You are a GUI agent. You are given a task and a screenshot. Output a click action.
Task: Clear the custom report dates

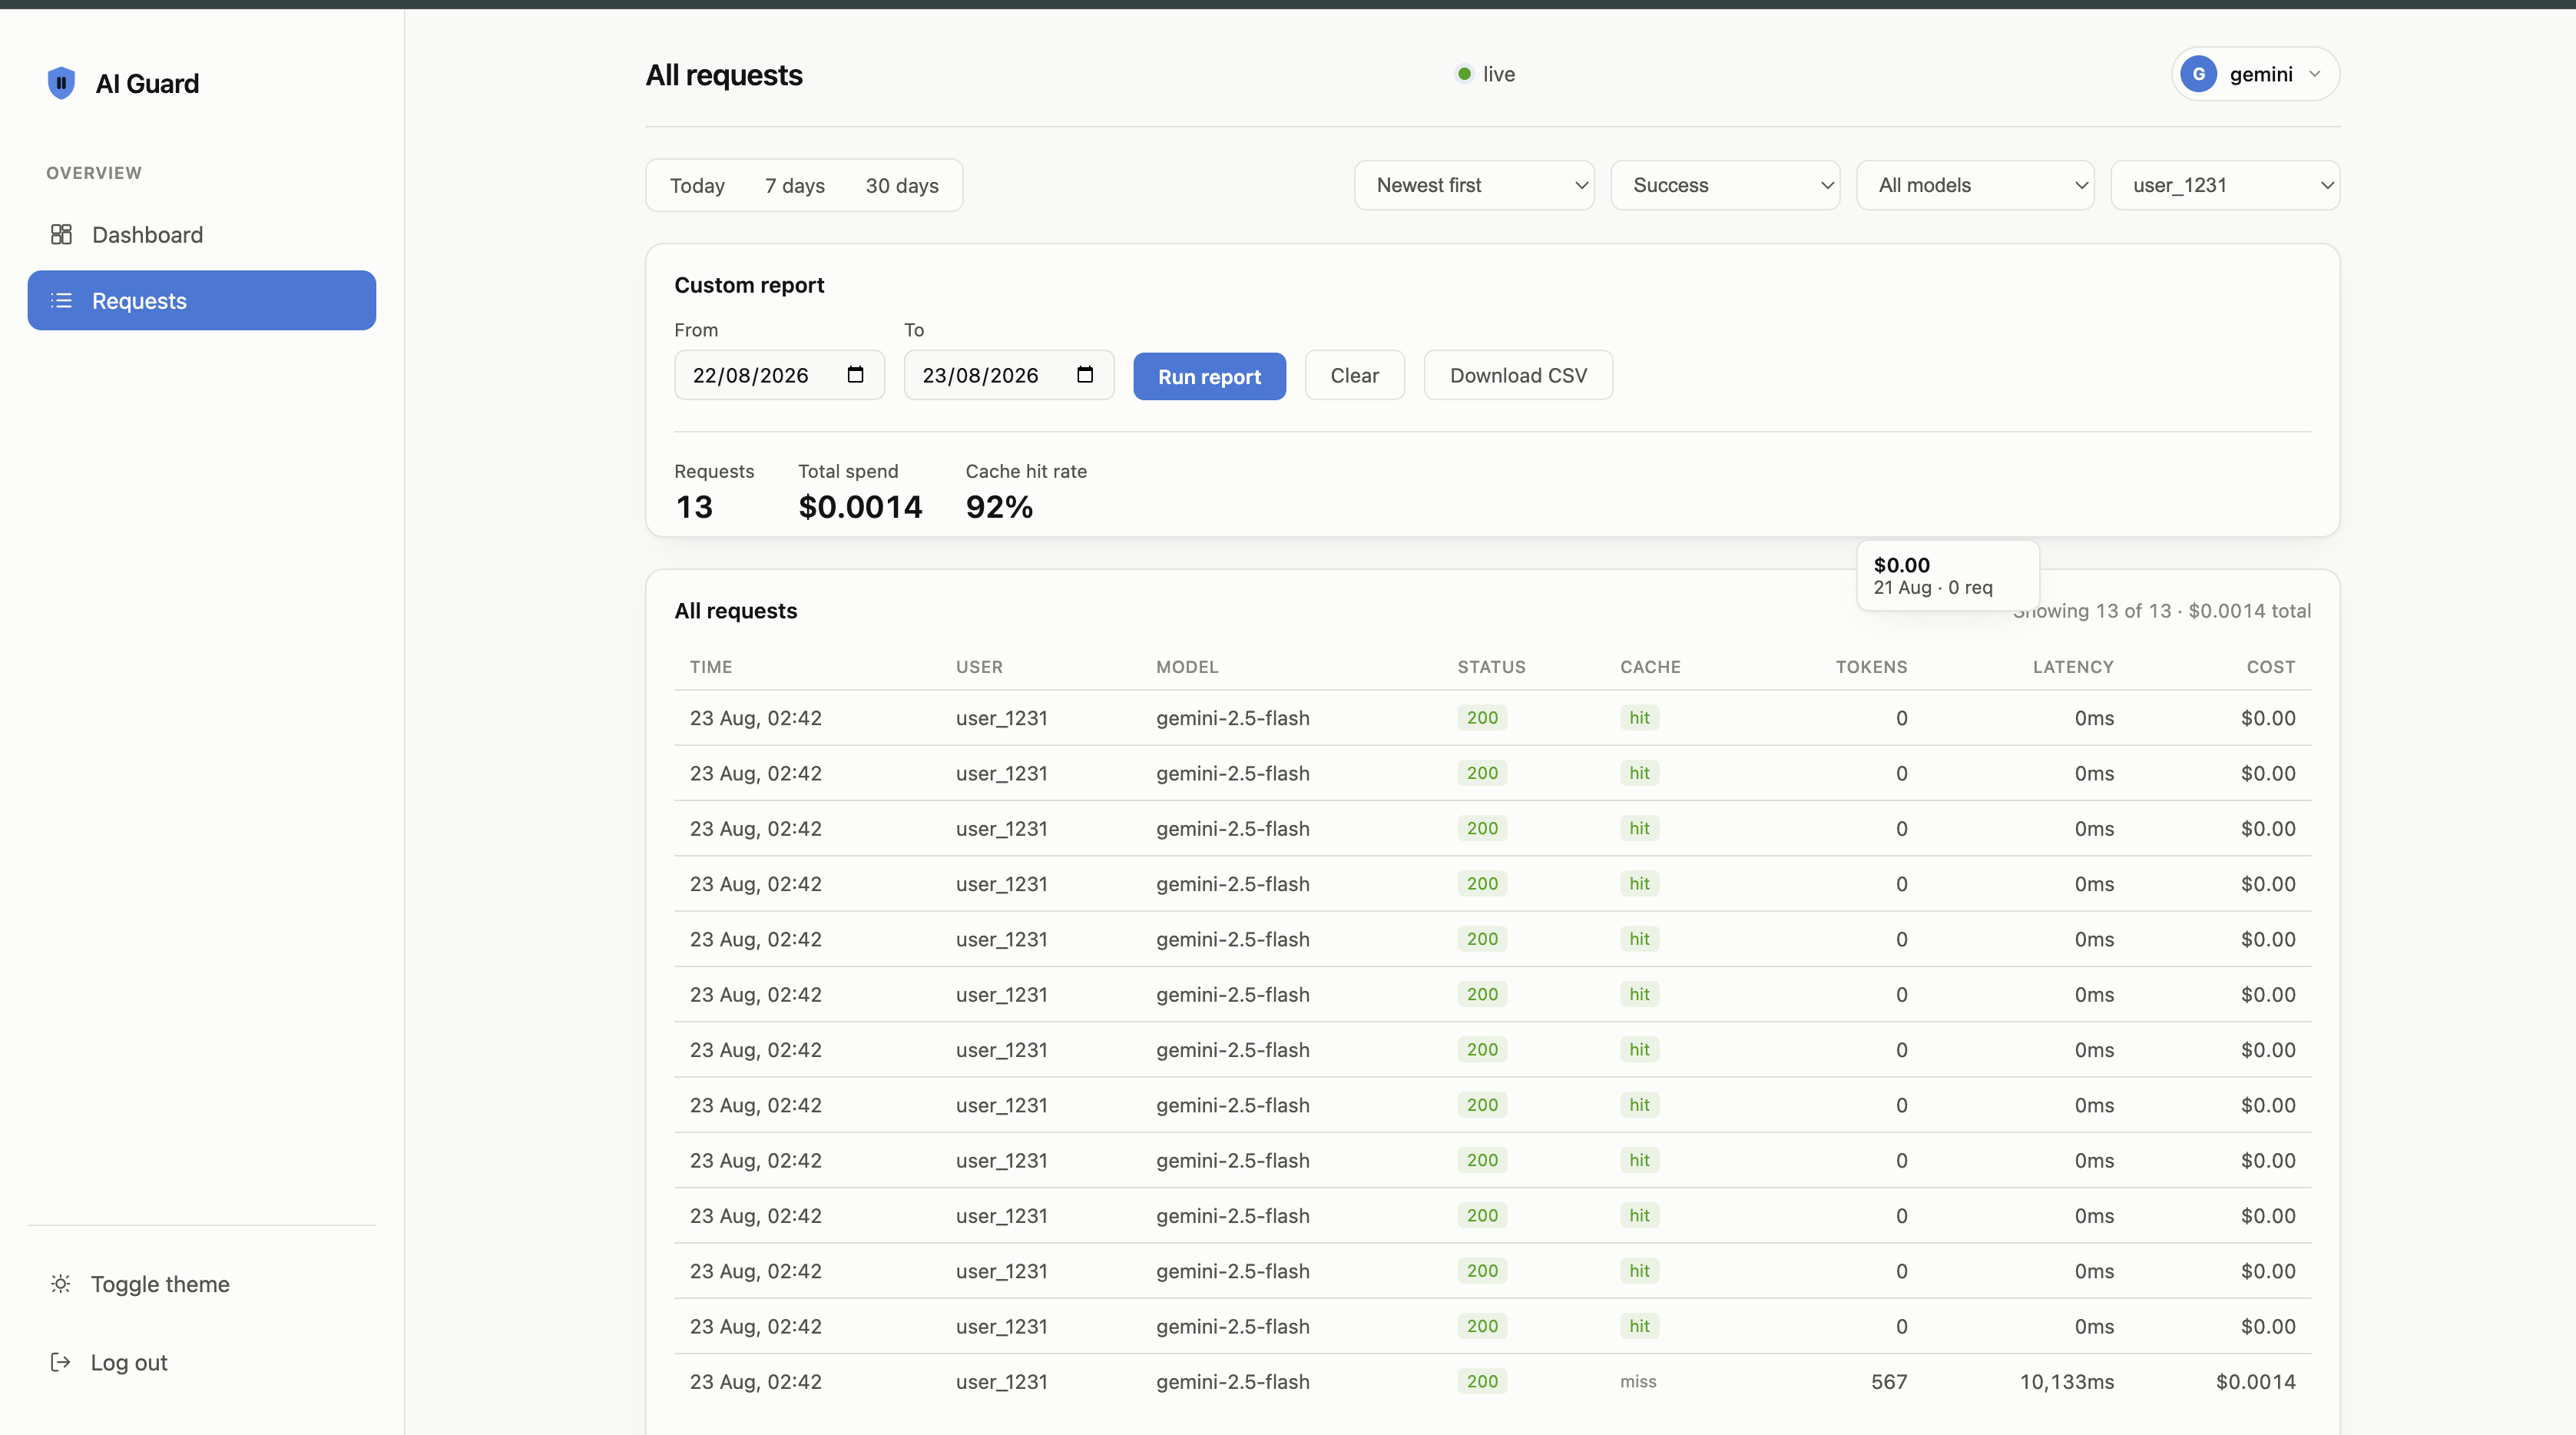(1354, 375)
